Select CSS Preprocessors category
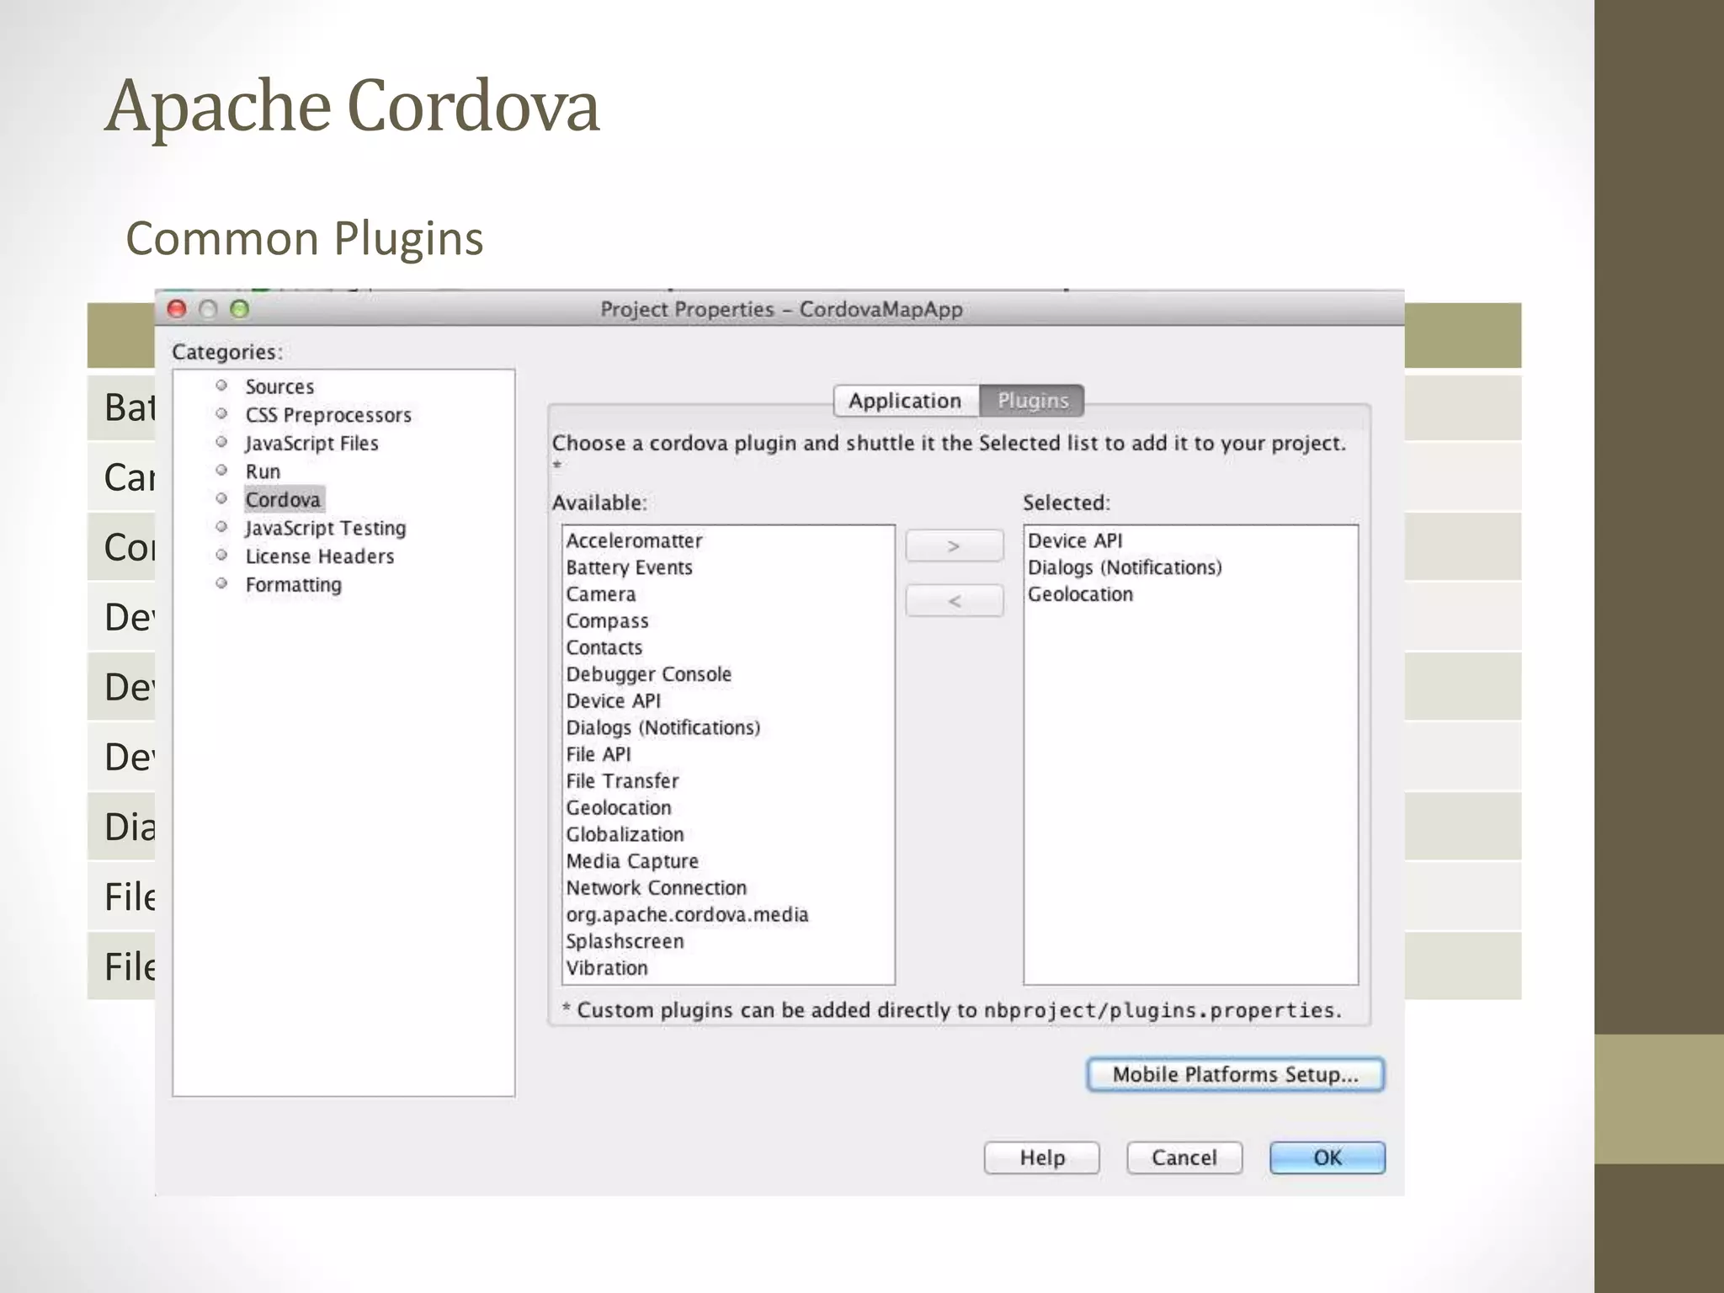 click(328, 415)
